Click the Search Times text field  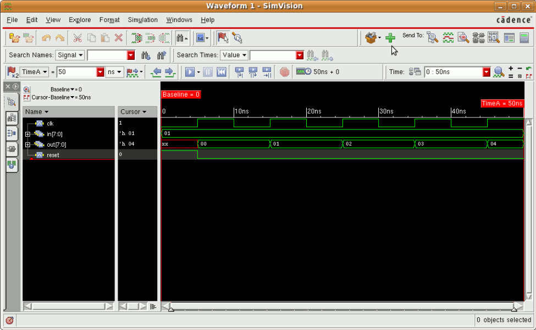click(273, 55)
